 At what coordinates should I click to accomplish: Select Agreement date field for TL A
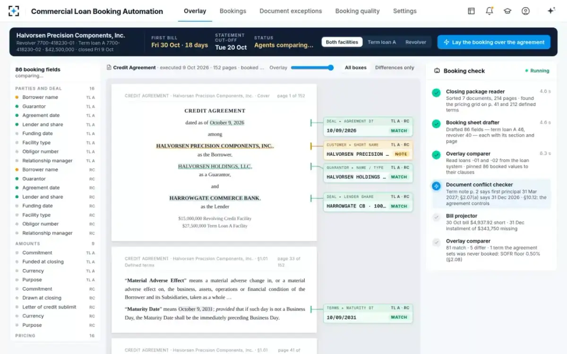click(x=55, y=115)
